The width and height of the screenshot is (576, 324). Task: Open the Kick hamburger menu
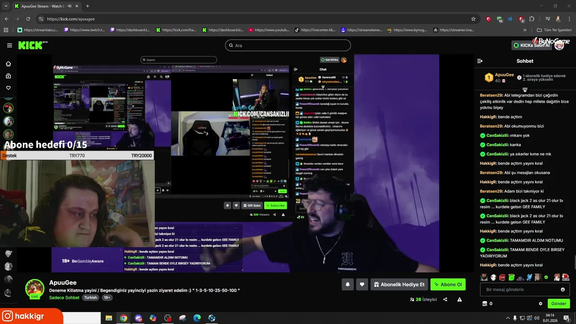coord(9,45)
